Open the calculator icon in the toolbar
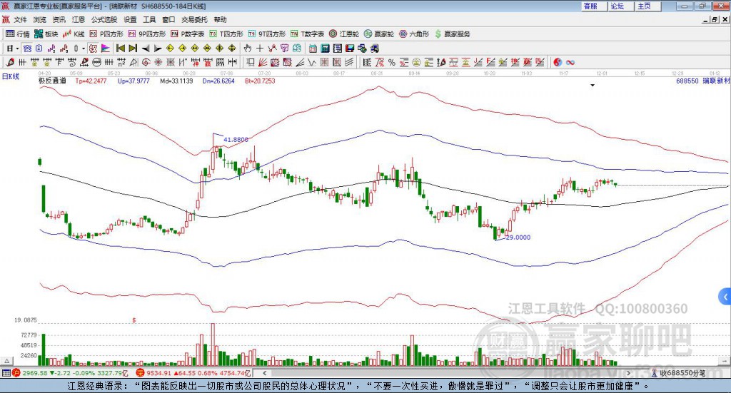Image resolution: width=731 pixels, height=393 pixels. [326, 49]
